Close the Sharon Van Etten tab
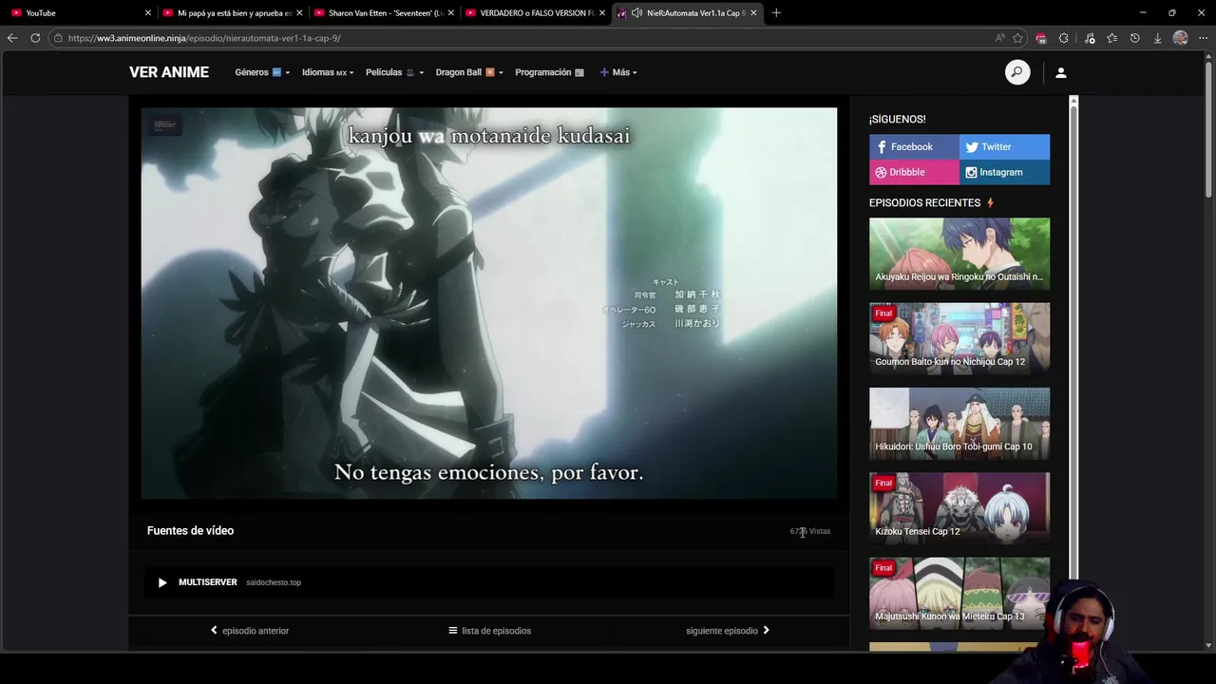This screenshot has width=1216, height=684. click(x=450, y=13)
